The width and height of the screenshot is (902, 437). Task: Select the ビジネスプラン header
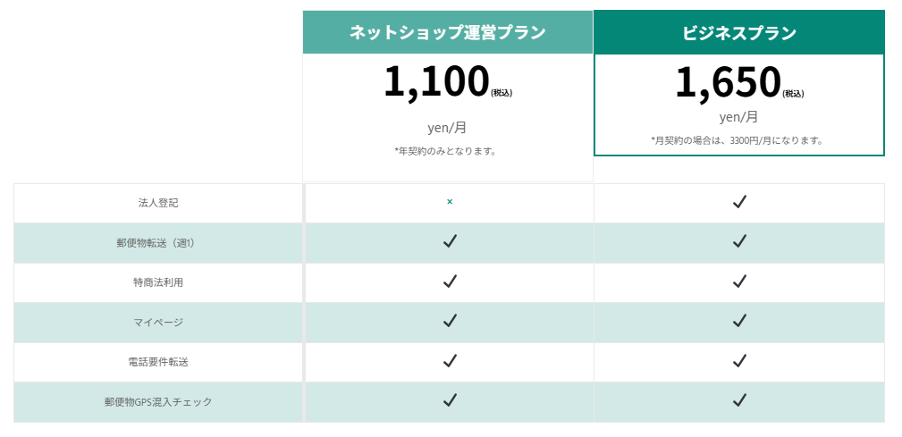coord(739,33)
